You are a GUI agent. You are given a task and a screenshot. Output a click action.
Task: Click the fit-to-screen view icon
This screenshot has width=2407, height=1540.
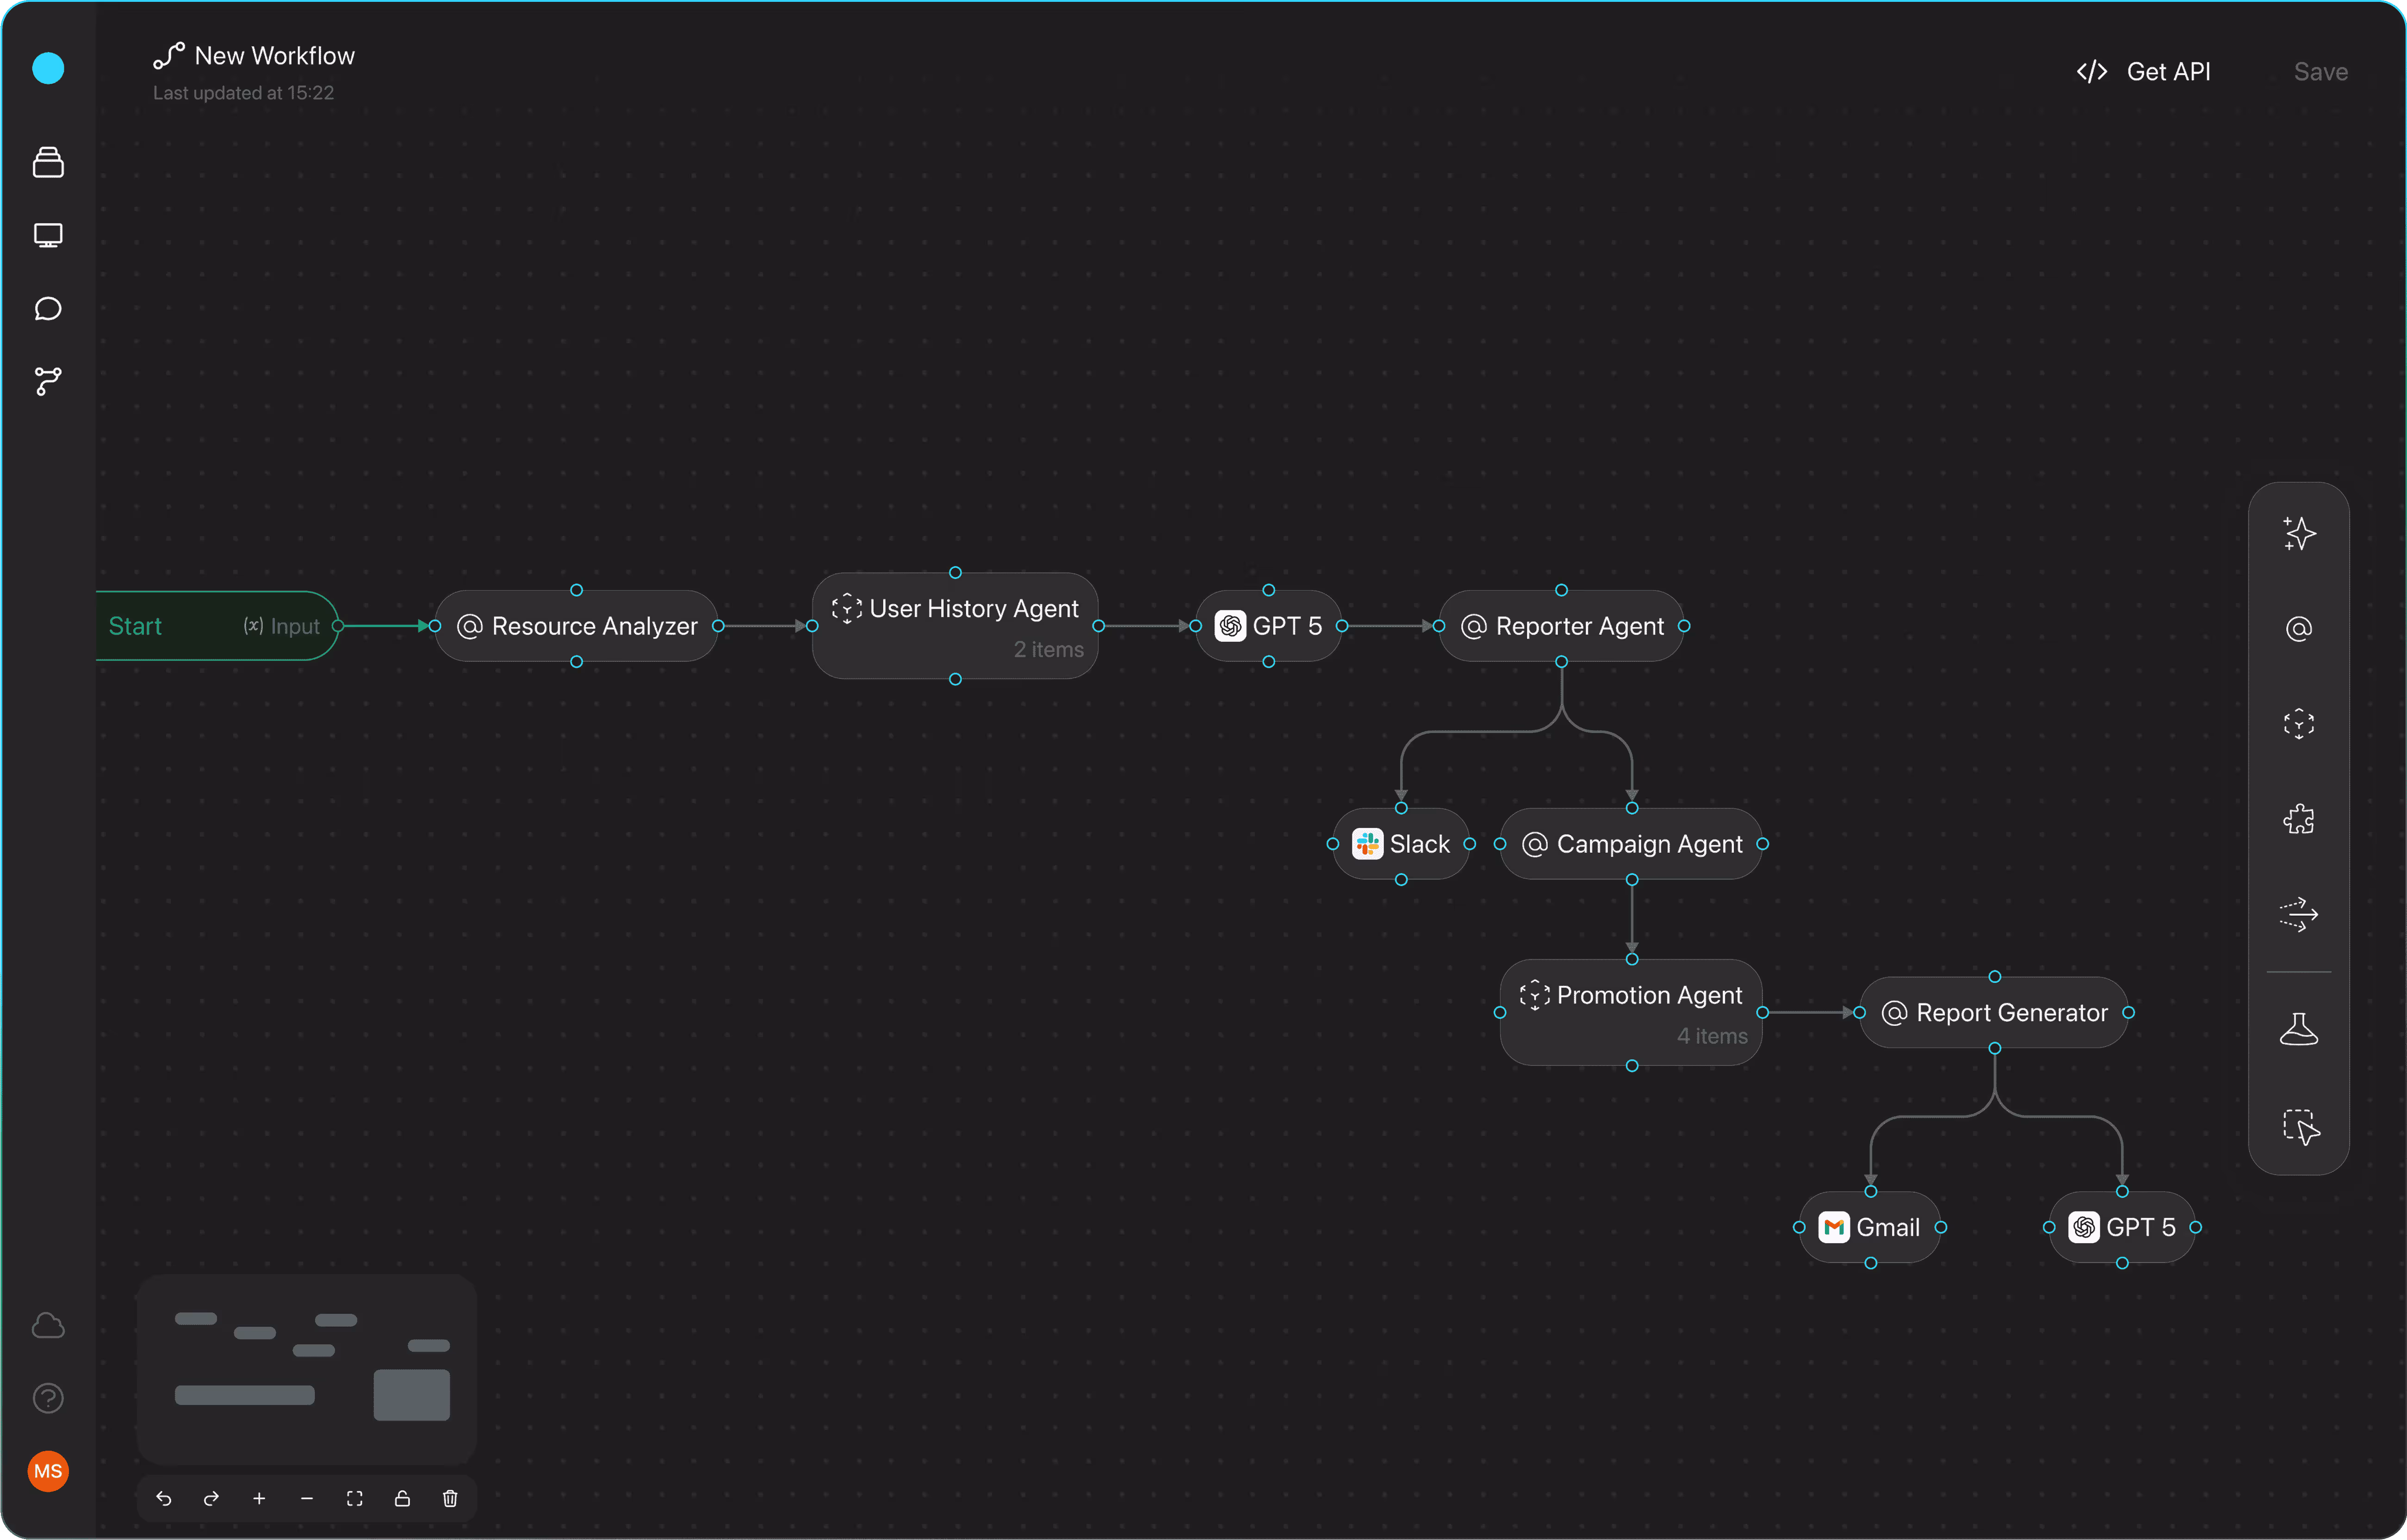click(354, 1498)
